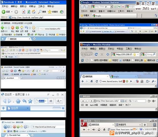Click blue undo restore arrow in 360 browser
The image size is (158, 137).
[26, 28]
